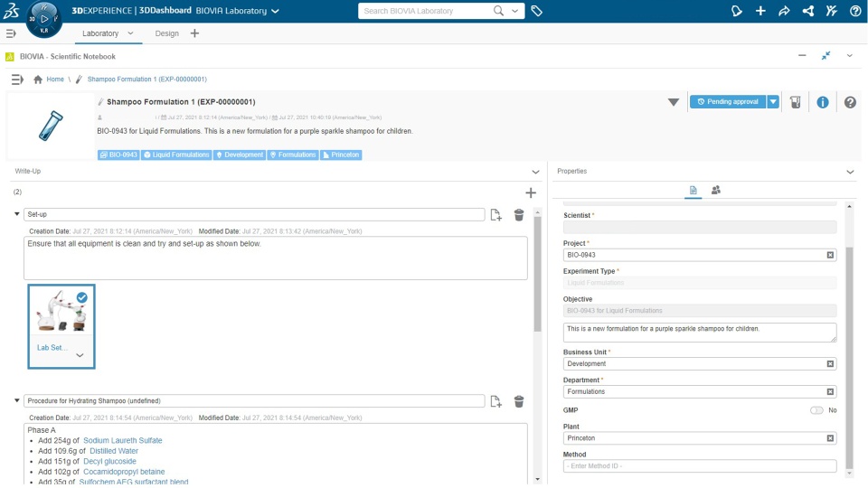Click the notifications icon in top bar
Screen dimensions: 868x488
[x=736, y=11]
